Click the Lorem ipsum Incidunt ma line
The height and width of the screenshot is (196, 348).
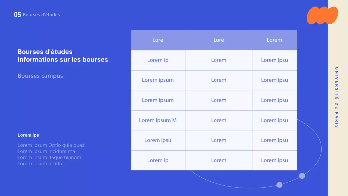point(46,151)
